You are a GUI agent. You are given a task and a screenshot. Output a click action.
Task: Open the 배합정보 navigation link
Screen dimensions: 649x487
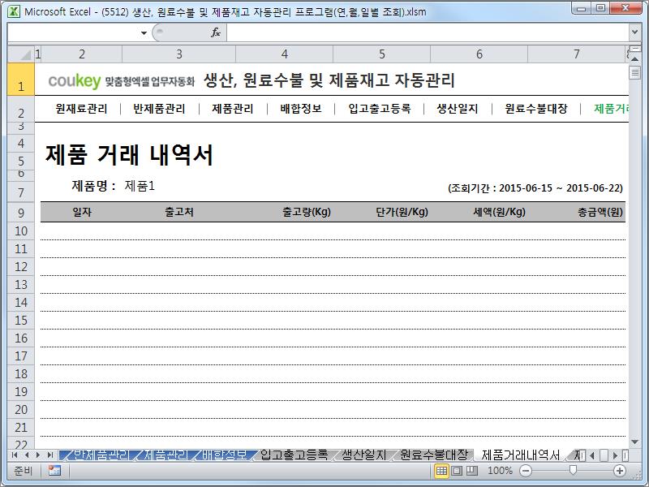point(301,109)
